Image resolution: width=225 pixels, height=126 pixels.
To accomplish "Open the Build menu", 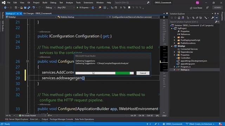I will tap(45, 2).
